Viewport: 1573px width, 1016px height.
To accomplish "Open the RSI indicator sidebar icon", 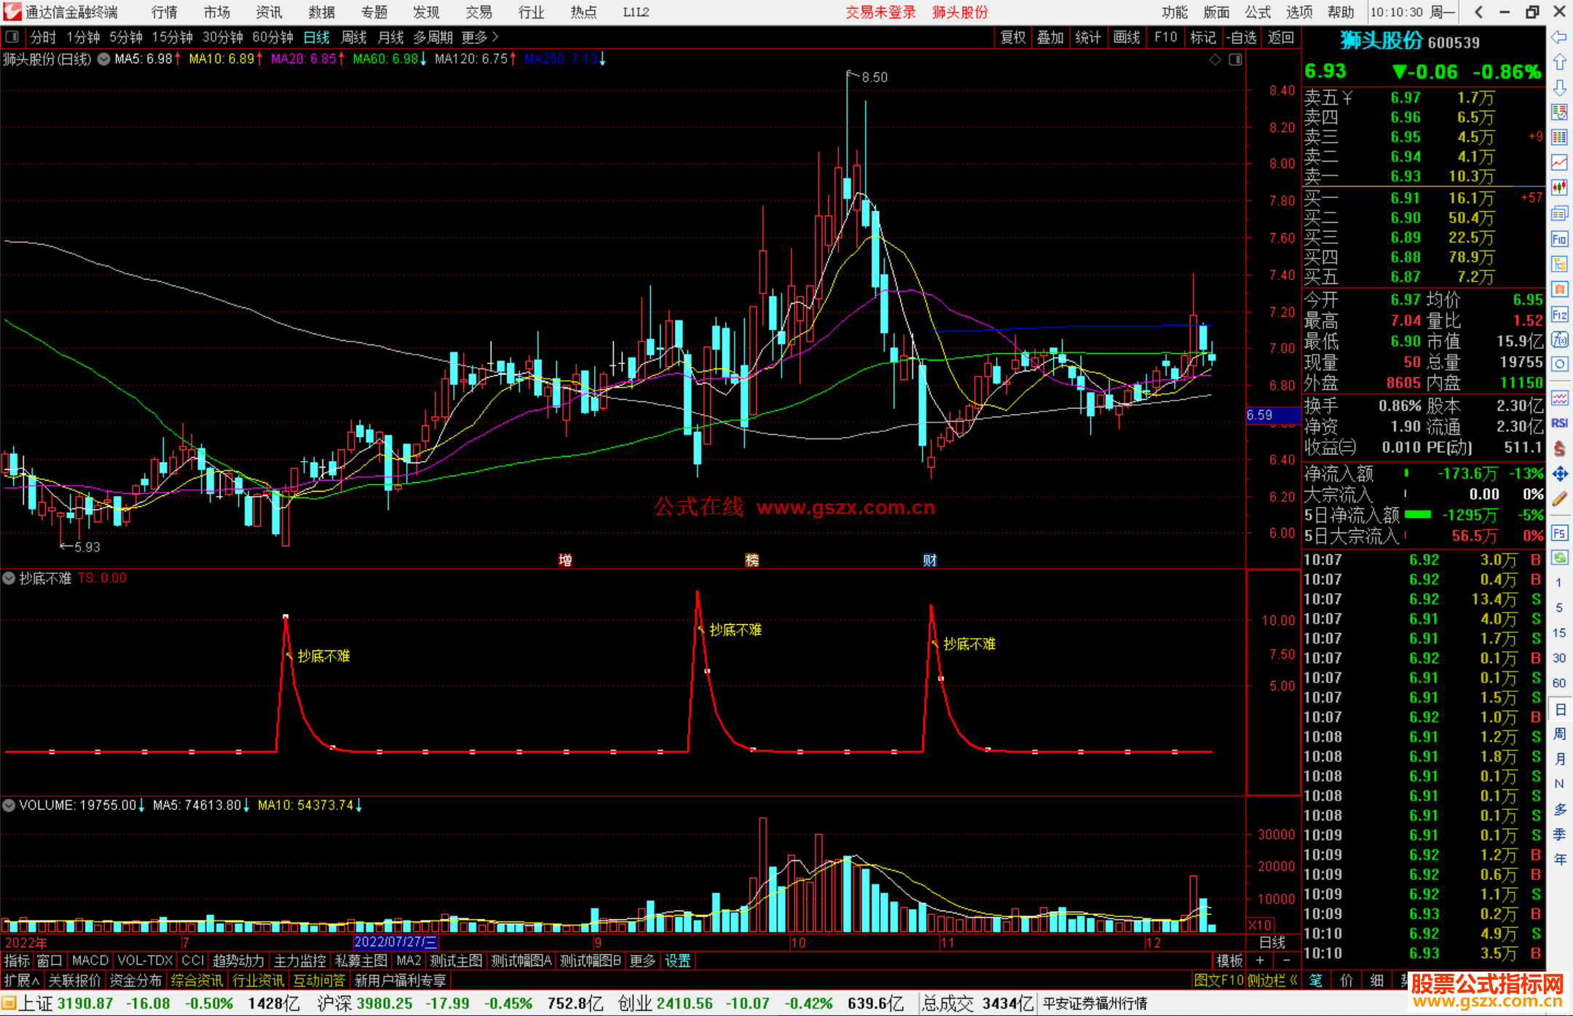I will tap(1559, 423).
